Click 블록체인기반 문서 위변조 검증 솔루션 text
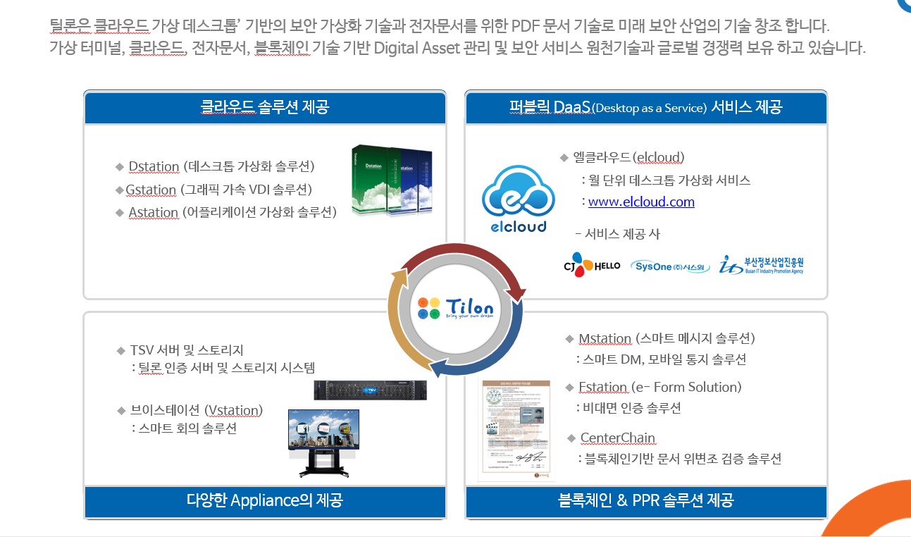This screenshot has width=911, height=537. [x=683, y=459]
